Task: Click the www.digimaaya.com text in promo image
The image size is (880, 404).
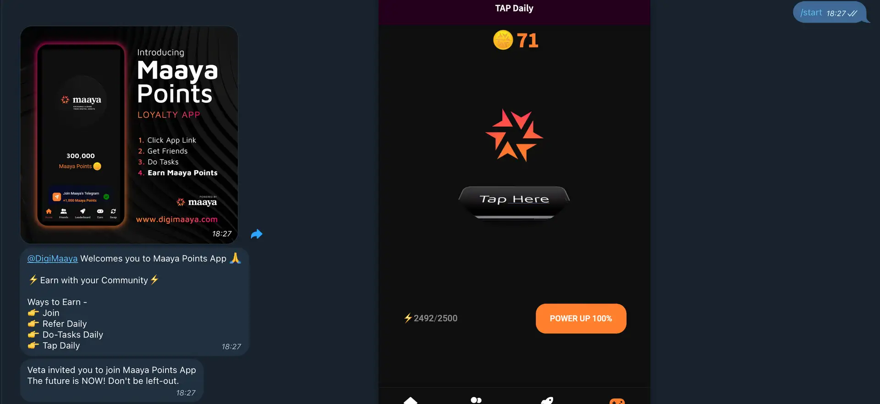Action: point(177,219)
